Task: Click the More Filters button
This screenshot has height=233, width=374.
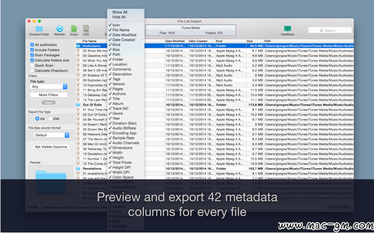Action: 48,95
